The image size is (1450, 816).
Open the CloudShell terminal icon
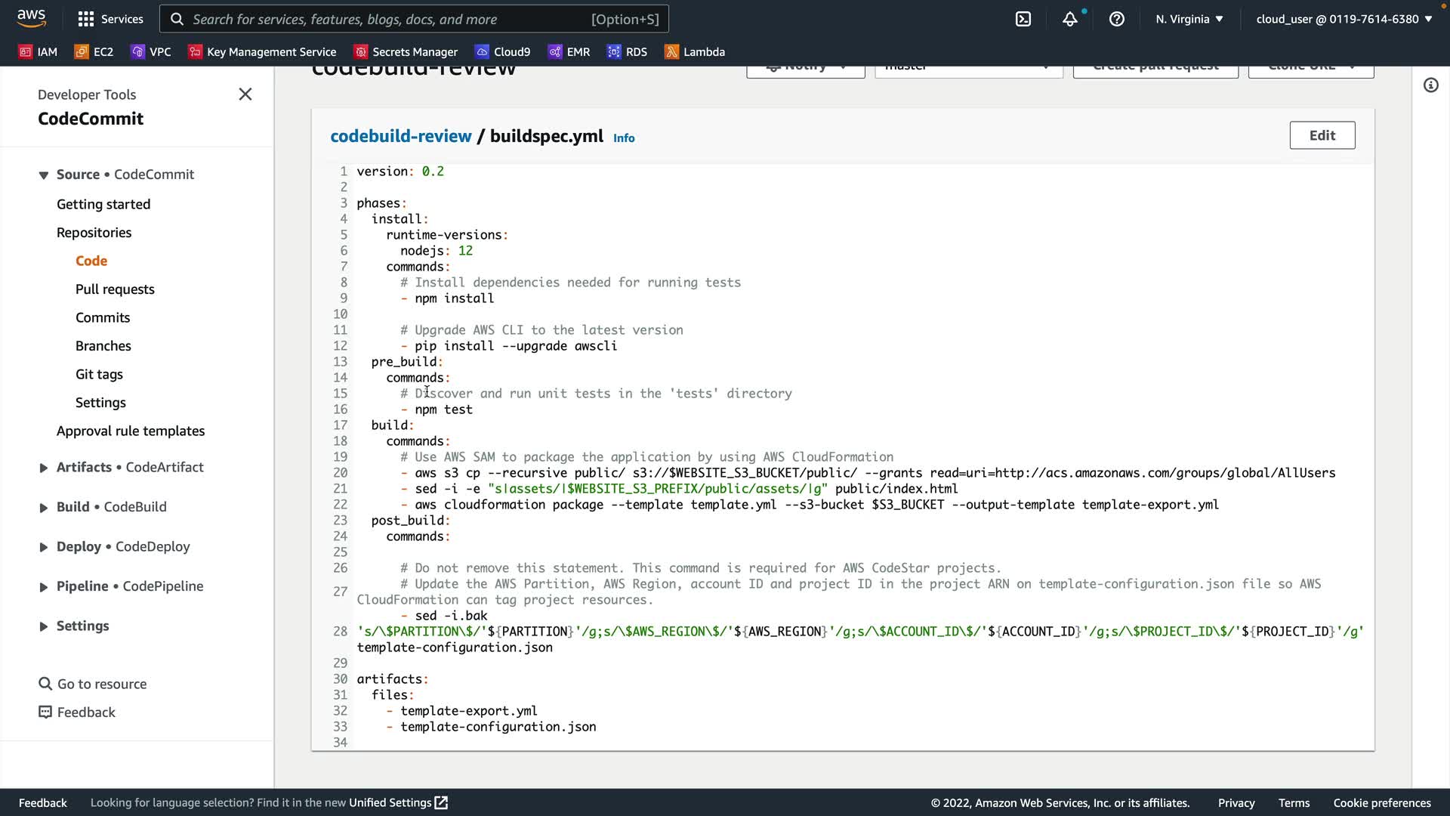1023,19
